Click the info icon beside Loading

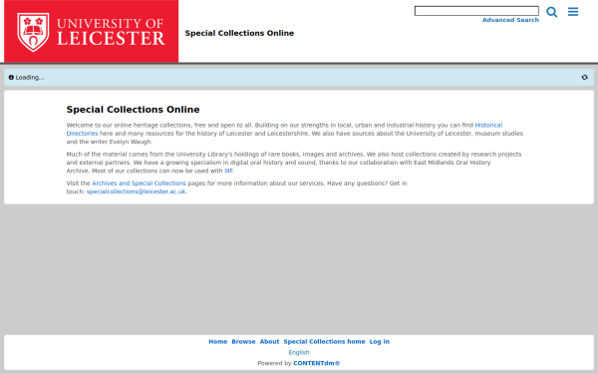11,78
